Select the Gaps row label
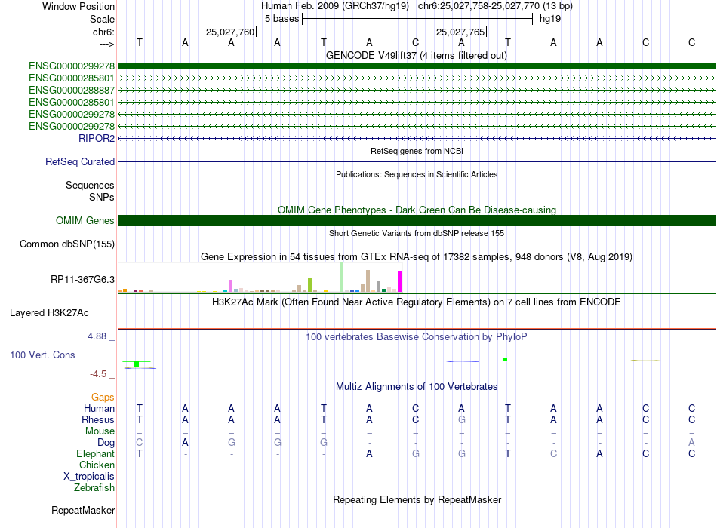The height and width of the screenshot is (528, 717). click(103, 397)
